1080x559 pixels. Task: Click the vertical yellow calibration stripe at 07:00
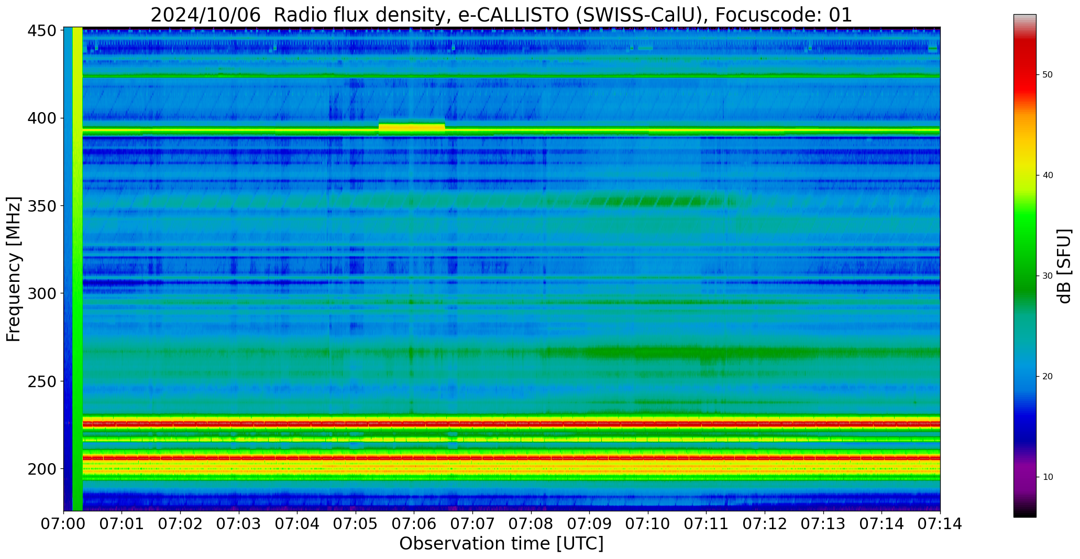point(78,269)
